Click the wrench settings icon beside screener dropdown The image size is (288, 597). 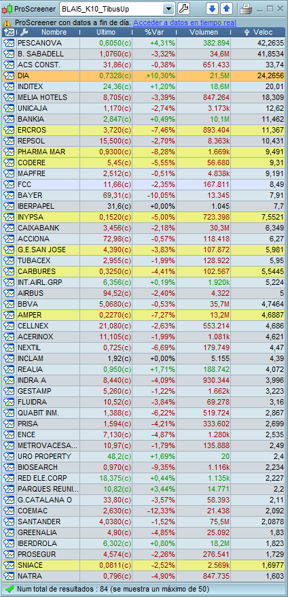[183, 8]
